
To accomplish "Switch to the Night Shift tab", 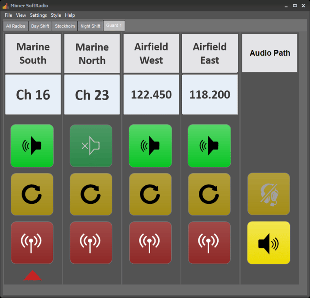I will coord(90,26).
